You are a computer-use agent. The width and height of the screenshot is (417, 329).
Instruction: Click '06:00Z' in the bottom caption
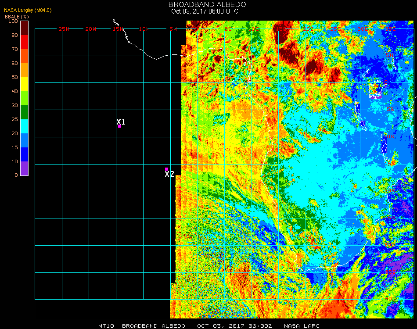pos(260,326)
